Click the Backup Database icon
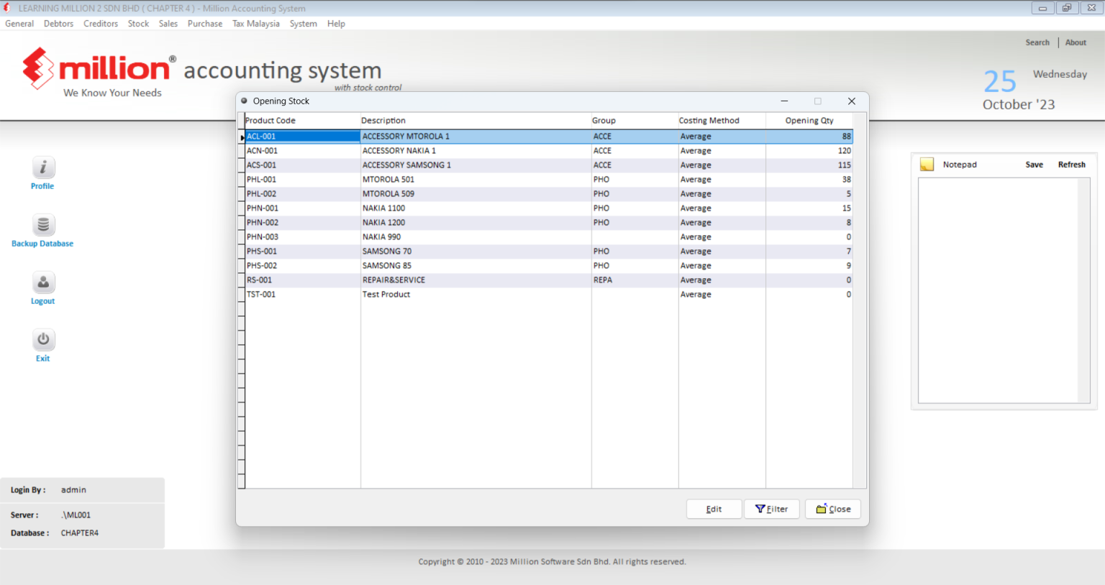This screenshot has width=1105, height=585. pyautogui.click(x=43, y=225)
